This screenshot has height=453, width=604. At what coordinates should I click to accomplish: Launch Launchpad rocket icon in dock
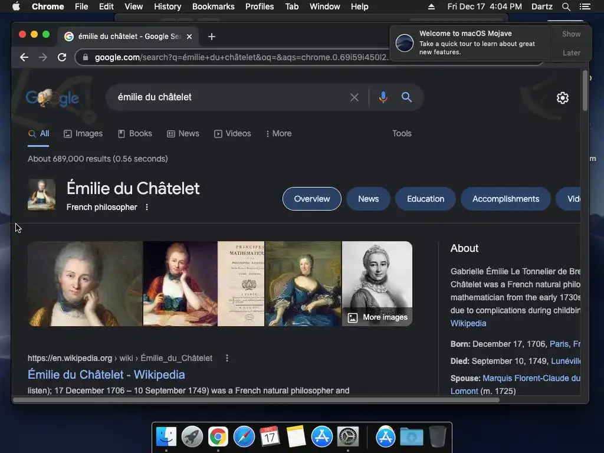pos(192,437)
